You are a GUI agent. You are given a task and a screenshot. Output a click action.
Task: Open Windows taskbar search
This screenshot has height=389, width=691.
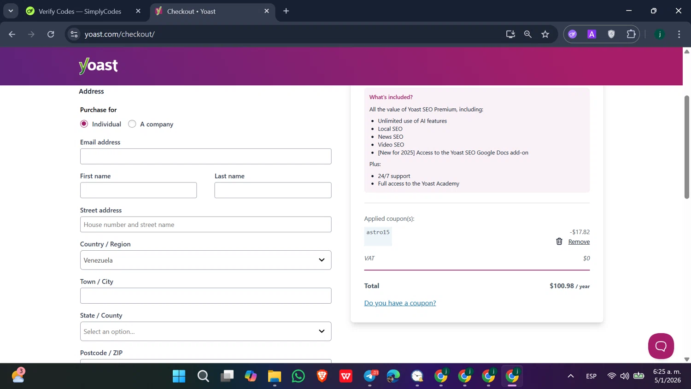point(203,377)
